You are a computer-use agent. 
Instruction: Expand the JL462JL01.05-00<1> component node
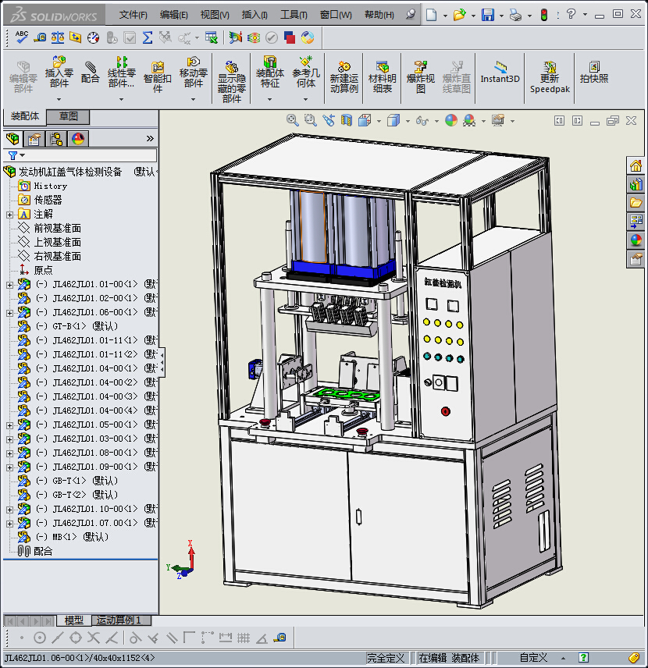(x=9, y=425)
